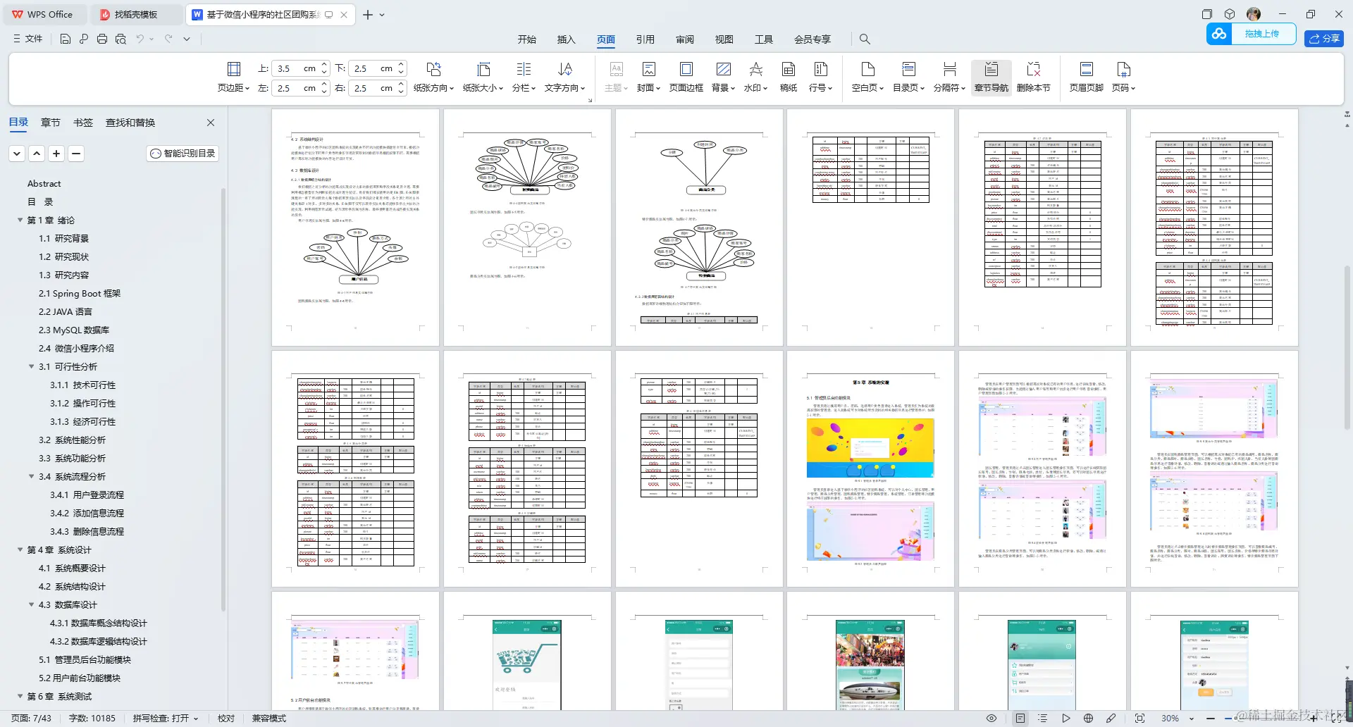Collapse the 第4章 系统设计 outline node

tap(20, 550)
